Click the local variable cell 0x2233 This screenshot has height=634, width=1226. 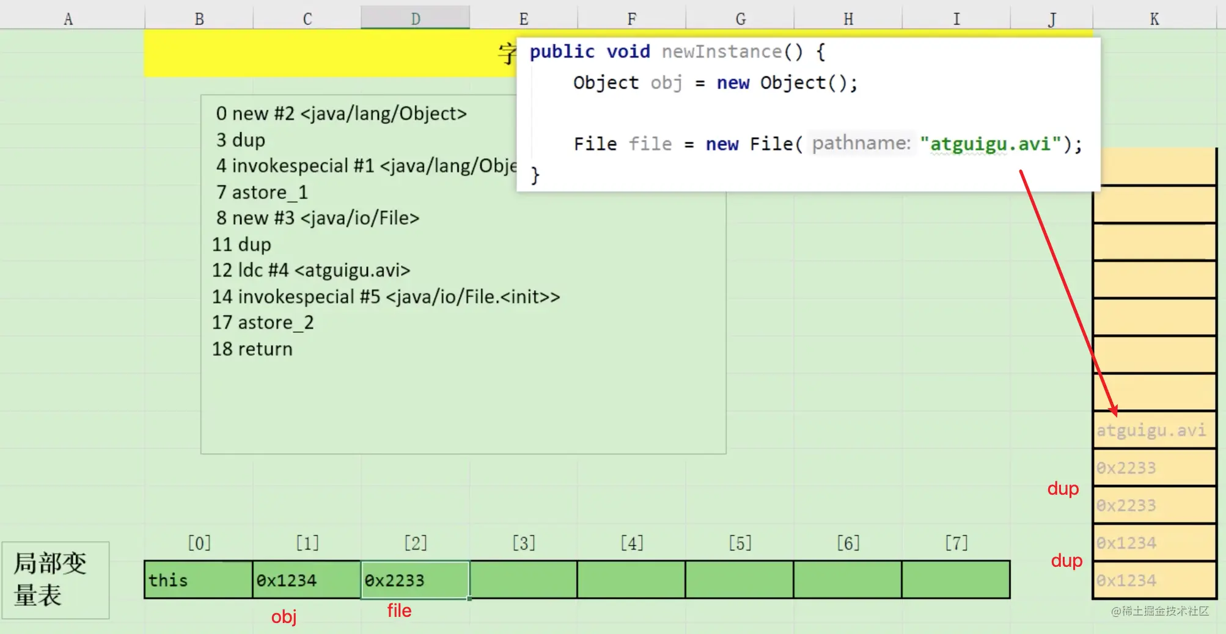pos(415,580)
